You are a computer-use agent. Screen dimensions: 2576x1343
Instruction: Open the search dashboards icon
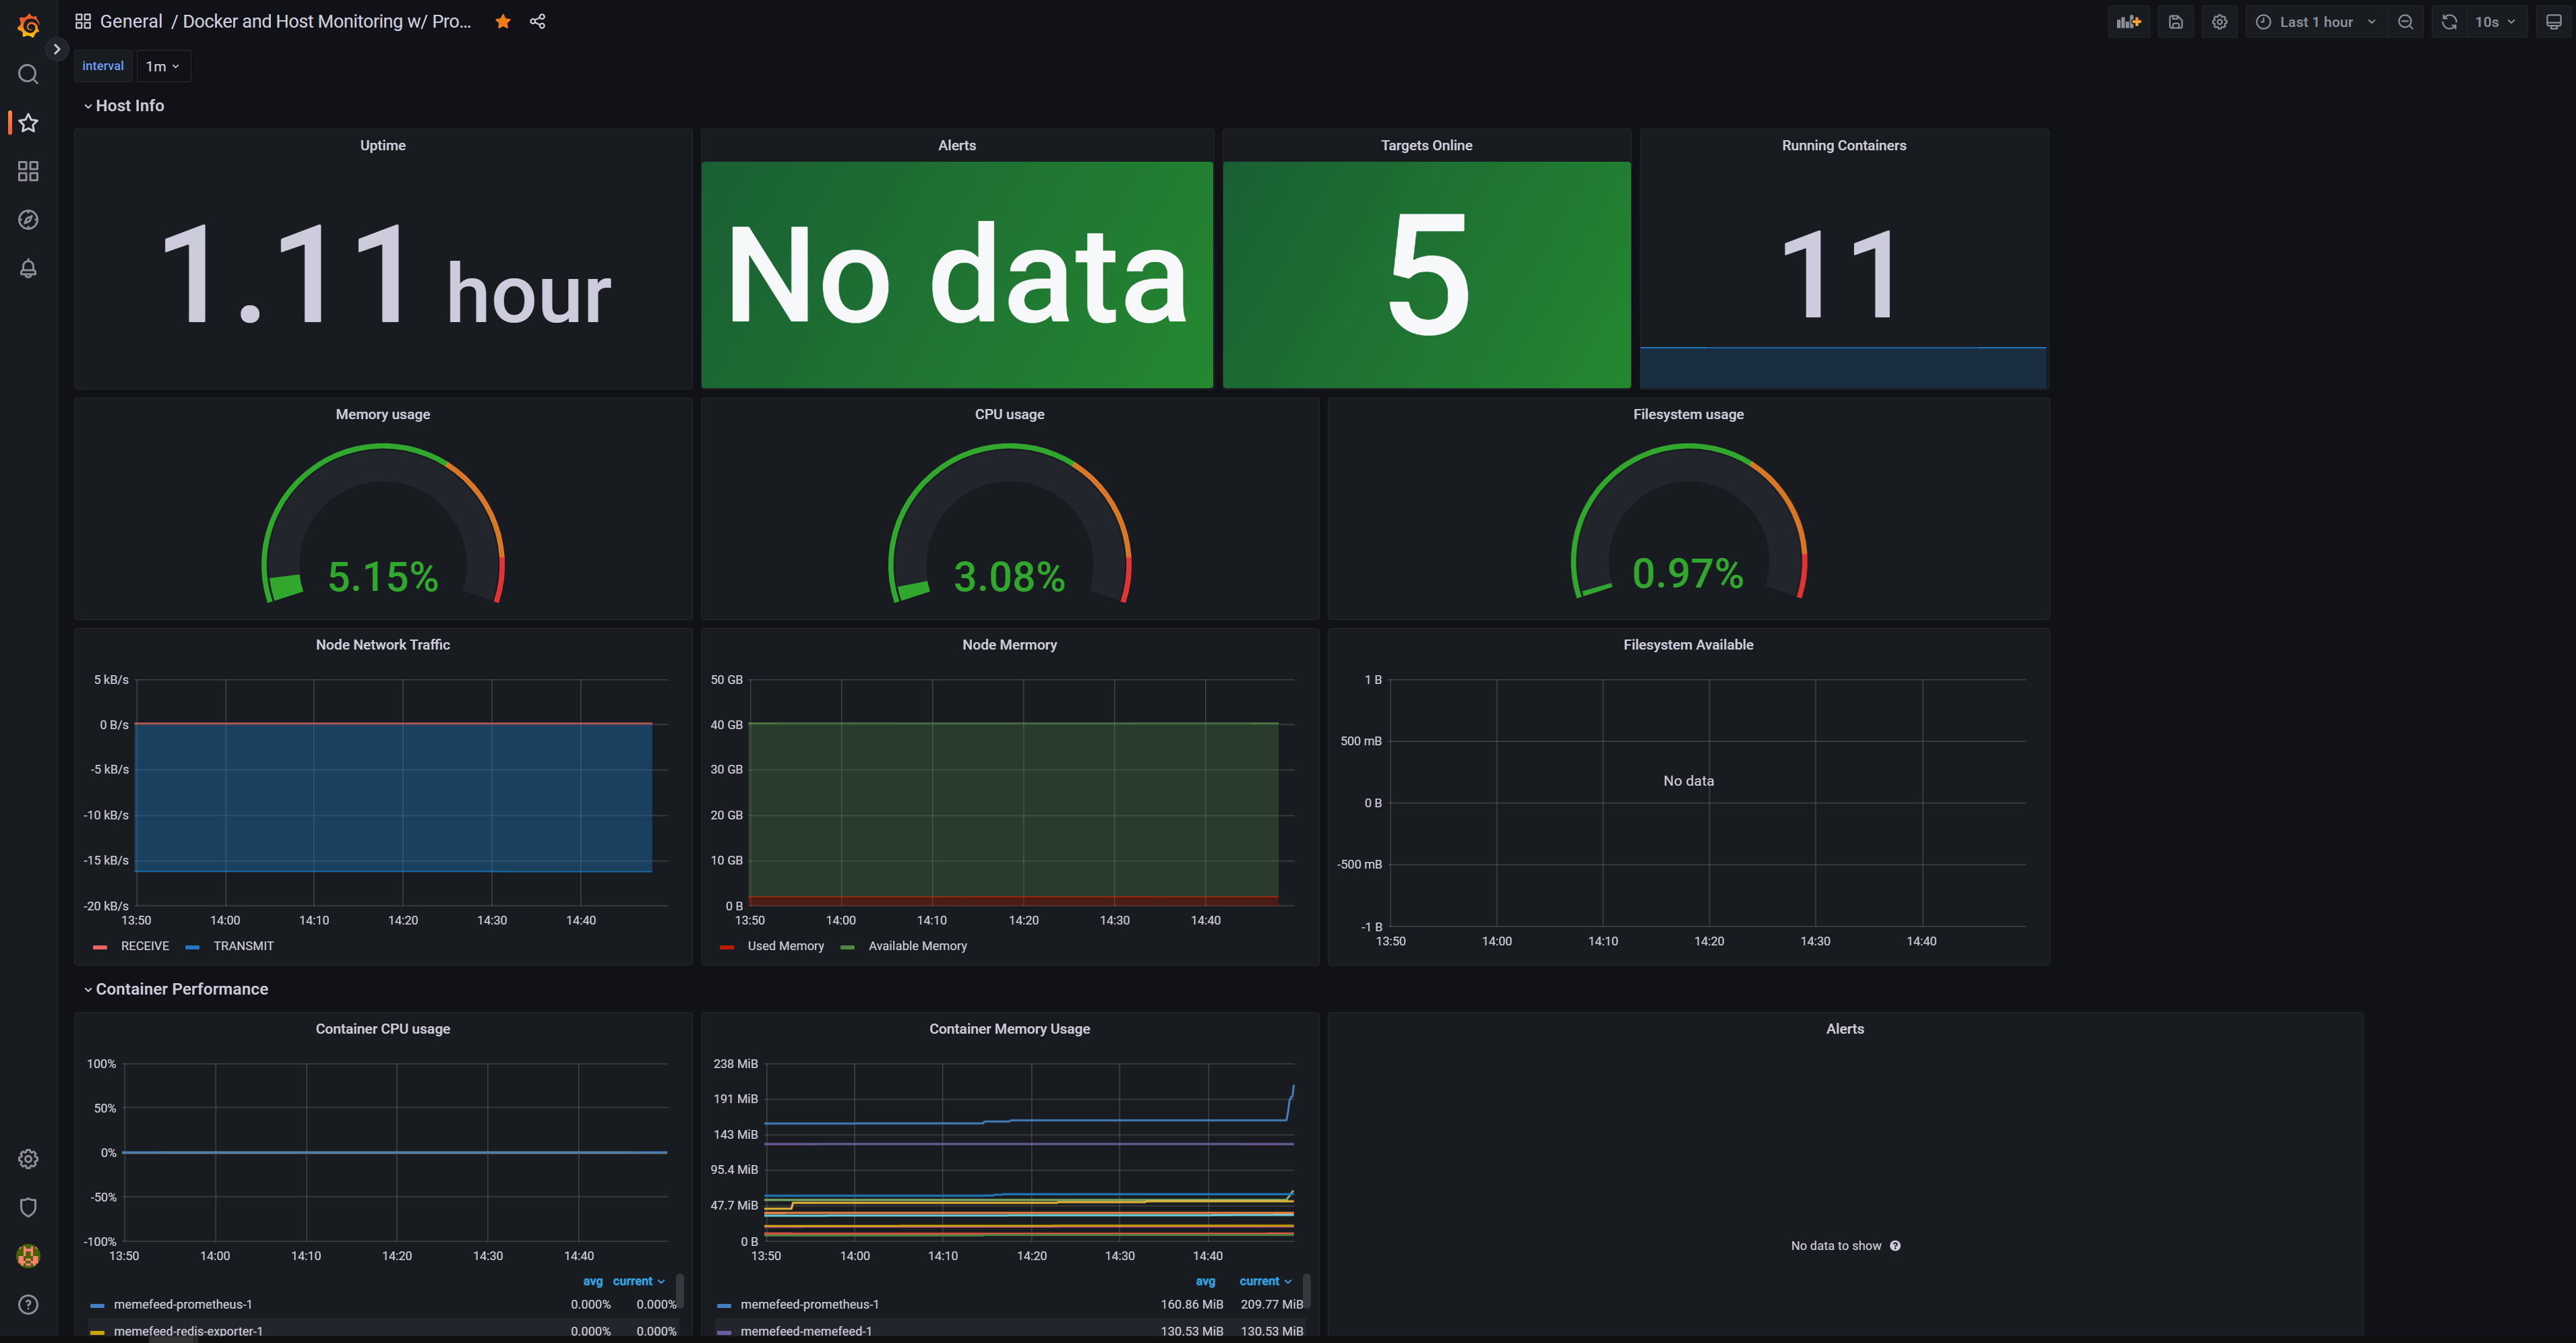point(28,75)
